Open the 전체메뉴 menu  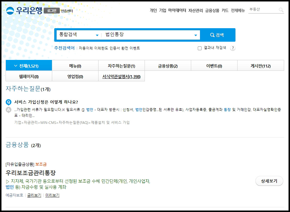(238, 11)
